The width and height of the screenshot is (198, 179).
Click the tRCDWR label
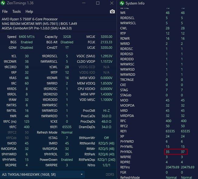point(10,61)
